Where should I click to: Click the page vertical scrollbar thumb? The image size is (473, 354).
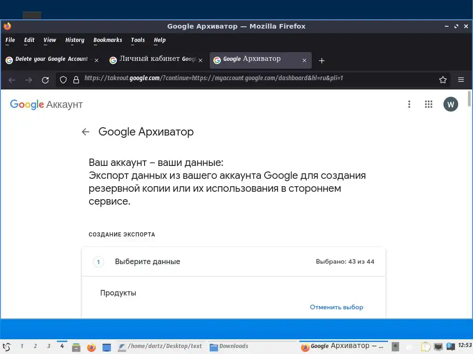tap(469, 98)
